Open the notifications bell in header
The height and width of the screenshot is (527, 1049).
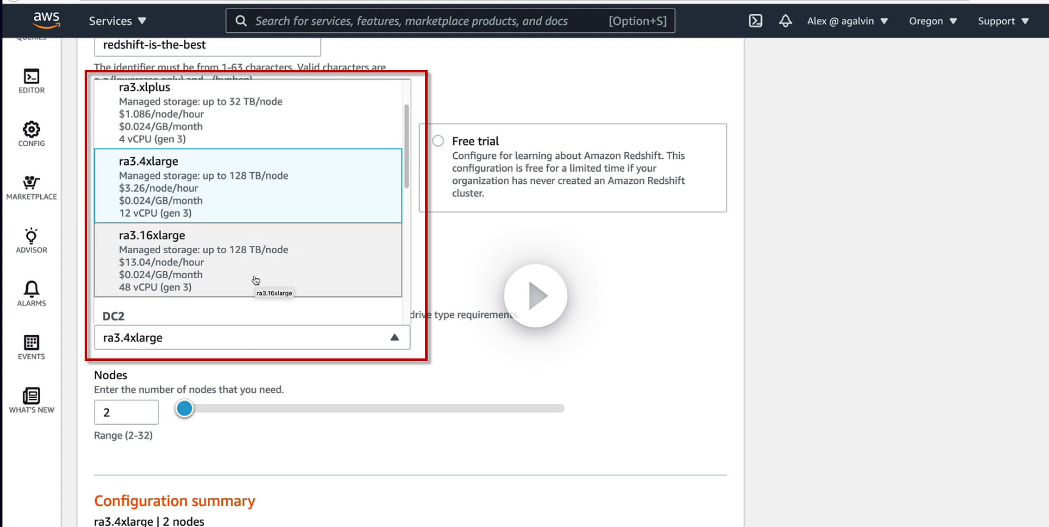785,21
